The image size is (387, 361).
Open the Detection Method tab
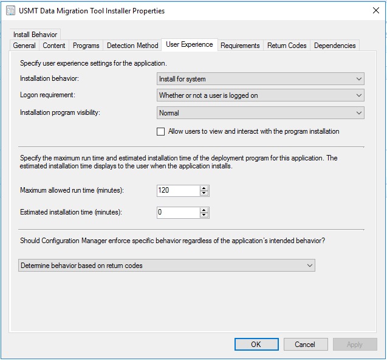[x=132, y=46]
